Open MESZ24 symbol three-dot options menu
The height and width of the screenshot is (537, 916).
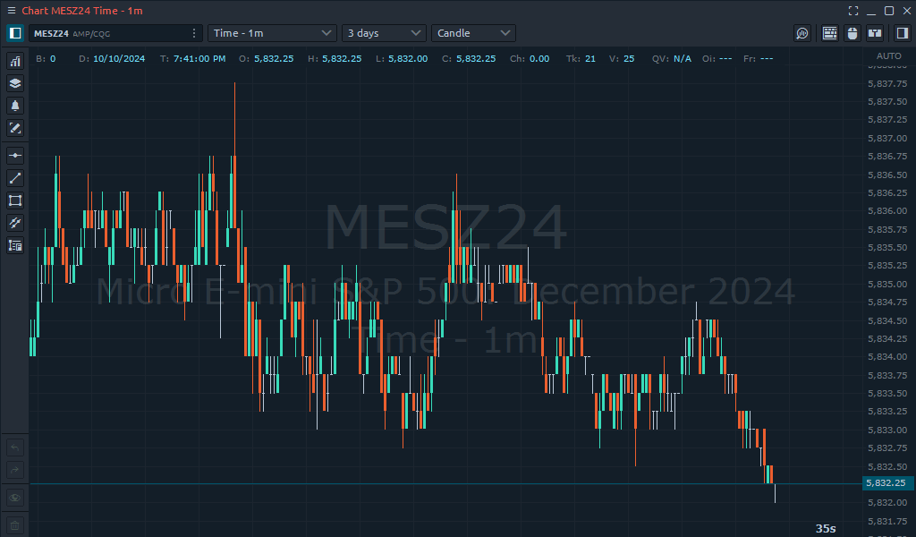click(x=194, y=33)
